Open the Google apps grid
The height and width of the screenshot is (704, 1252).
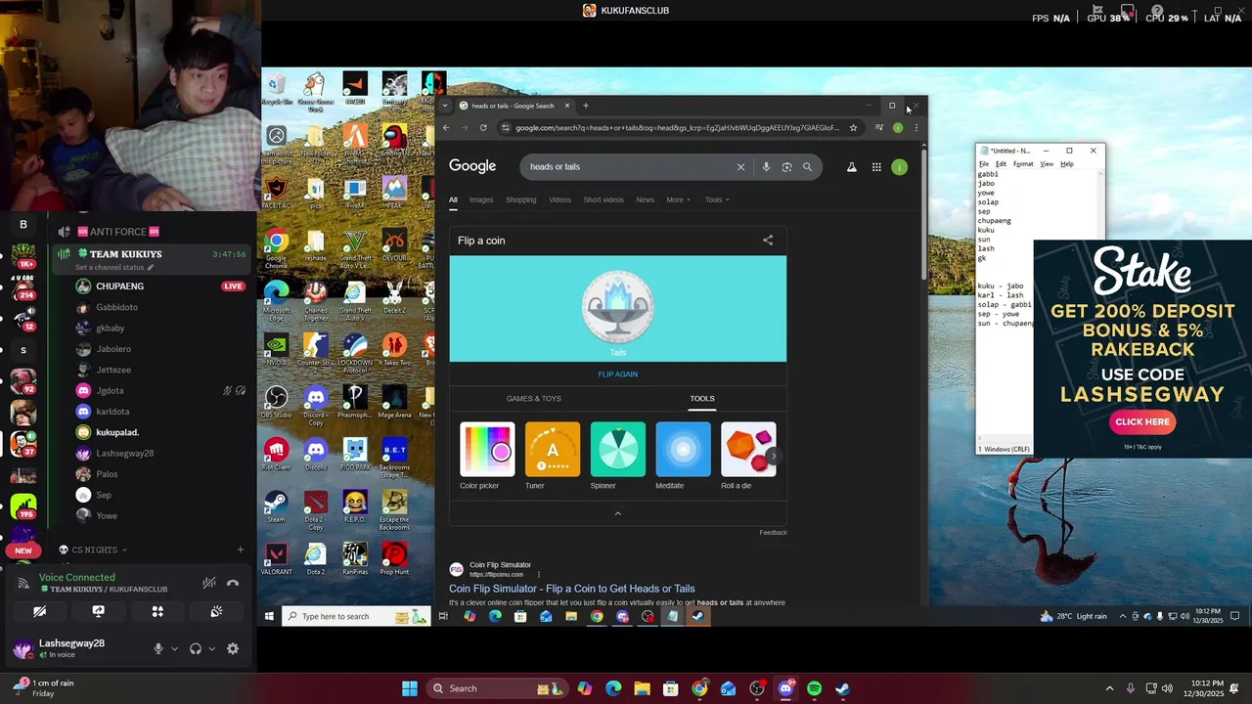click(x=876, y=167)
